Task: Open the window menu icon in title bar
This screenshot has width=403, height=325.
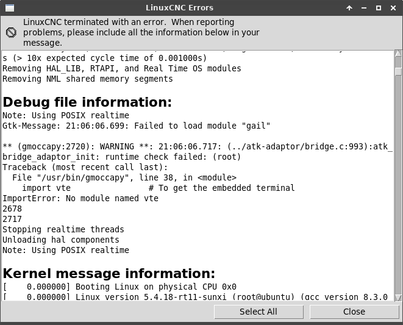Action: [x=10, y=8]
